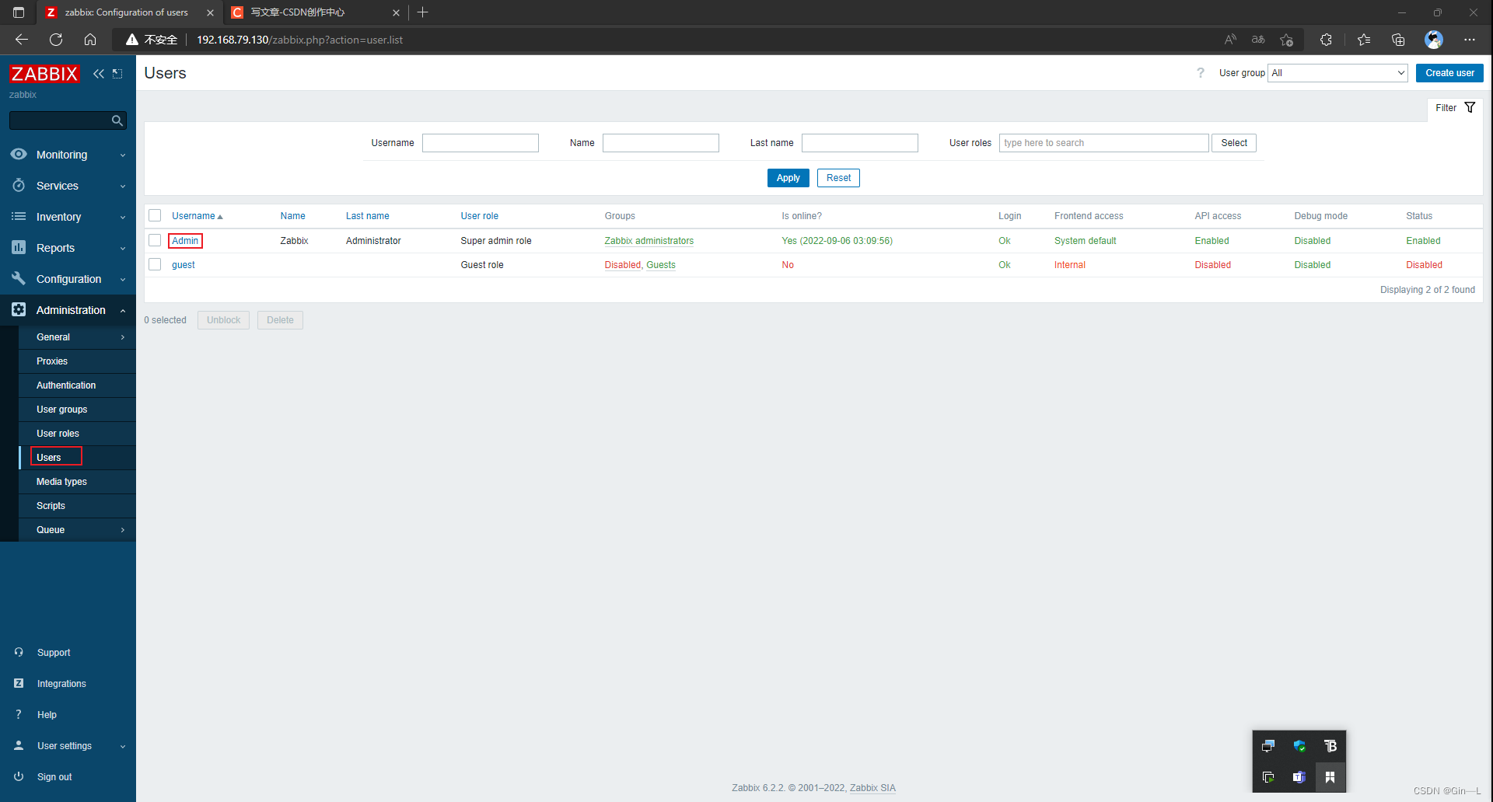
Task: Open browser favorites star-list icon
Action: pyautogui.click(x=1364, y=40)
